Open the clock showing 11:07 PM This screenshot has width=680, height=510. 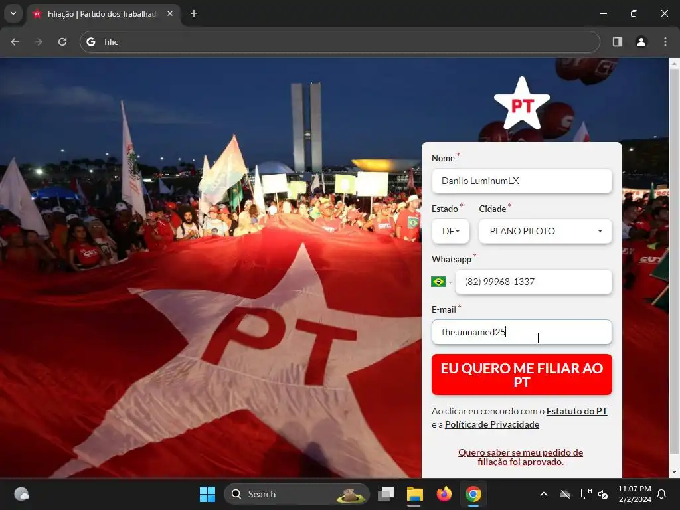634,494
